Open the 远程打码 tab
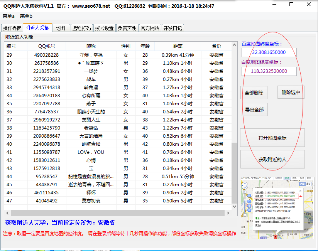 82,28
